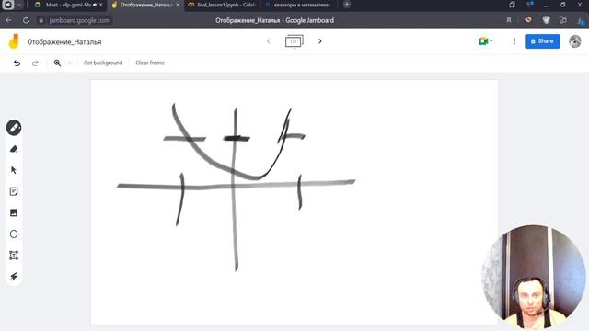Open the frame bar thumbnail
Viewport: 589px width, 331px height.
294,41
